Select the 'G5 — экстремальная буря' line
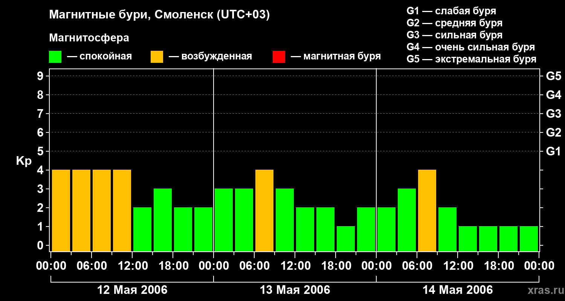 click(x=471, y=59)
